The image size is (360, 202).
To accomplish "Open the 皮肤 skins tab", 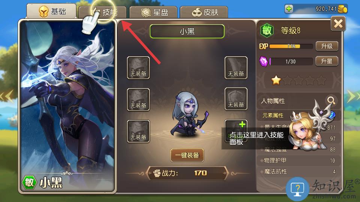I will click(x=204, y=12).
